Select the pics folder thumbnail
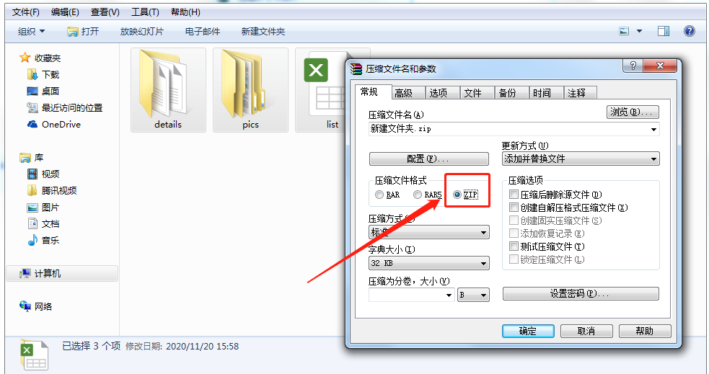The image size is (709, 374). pyautogui.click(x=250, y=90)
